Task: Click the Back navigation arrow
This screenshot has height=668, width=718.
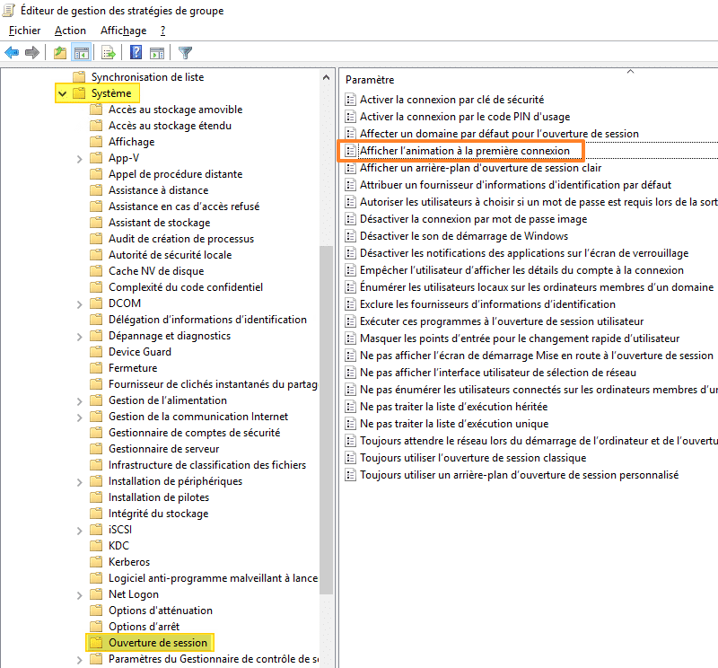Action: click(13, 52)
